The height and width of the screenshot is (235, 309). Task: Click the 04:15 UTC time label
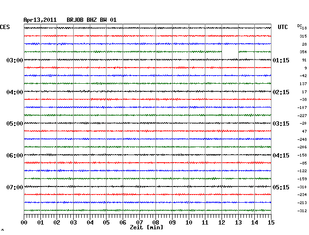[281, 156]
